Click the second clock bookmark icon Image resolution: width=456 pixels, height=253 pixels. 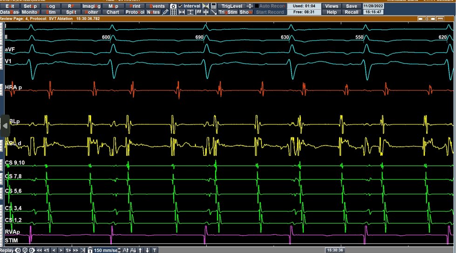25,250
